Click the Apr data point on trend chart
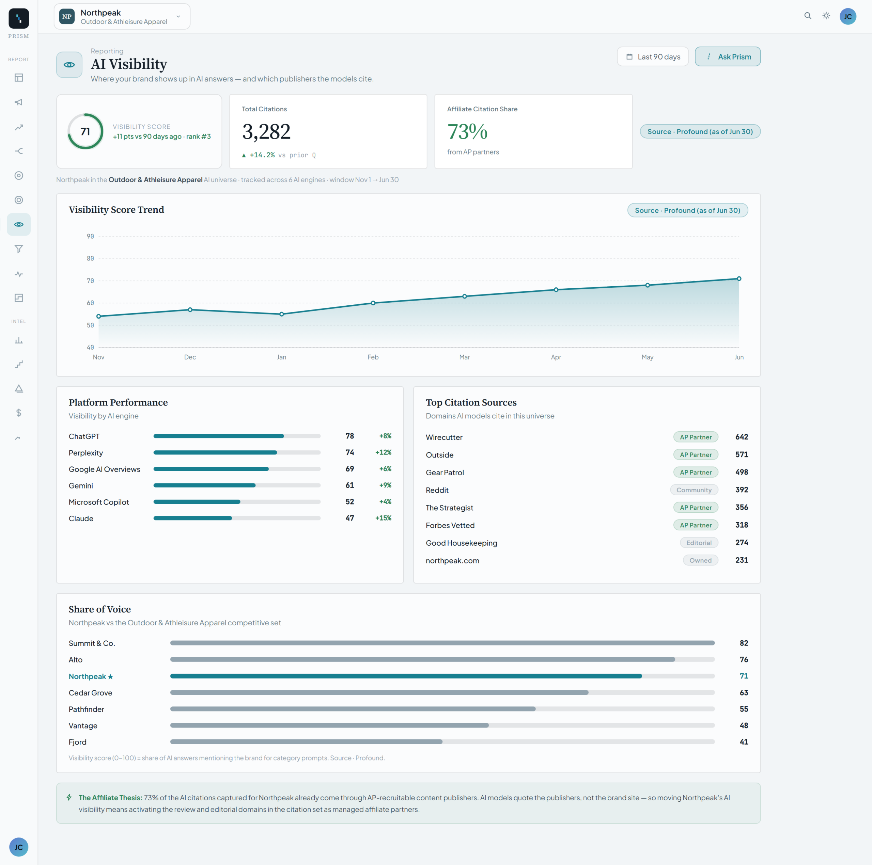The height and width of the screenshot is (865, 872). 556,290
